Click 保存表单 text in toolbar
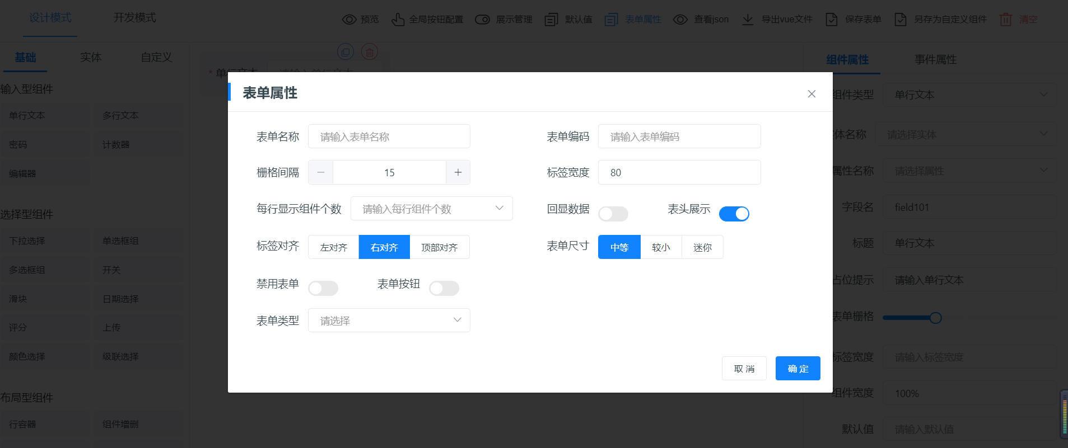This screenshot has width=1068, height=448. click(863, 20)
